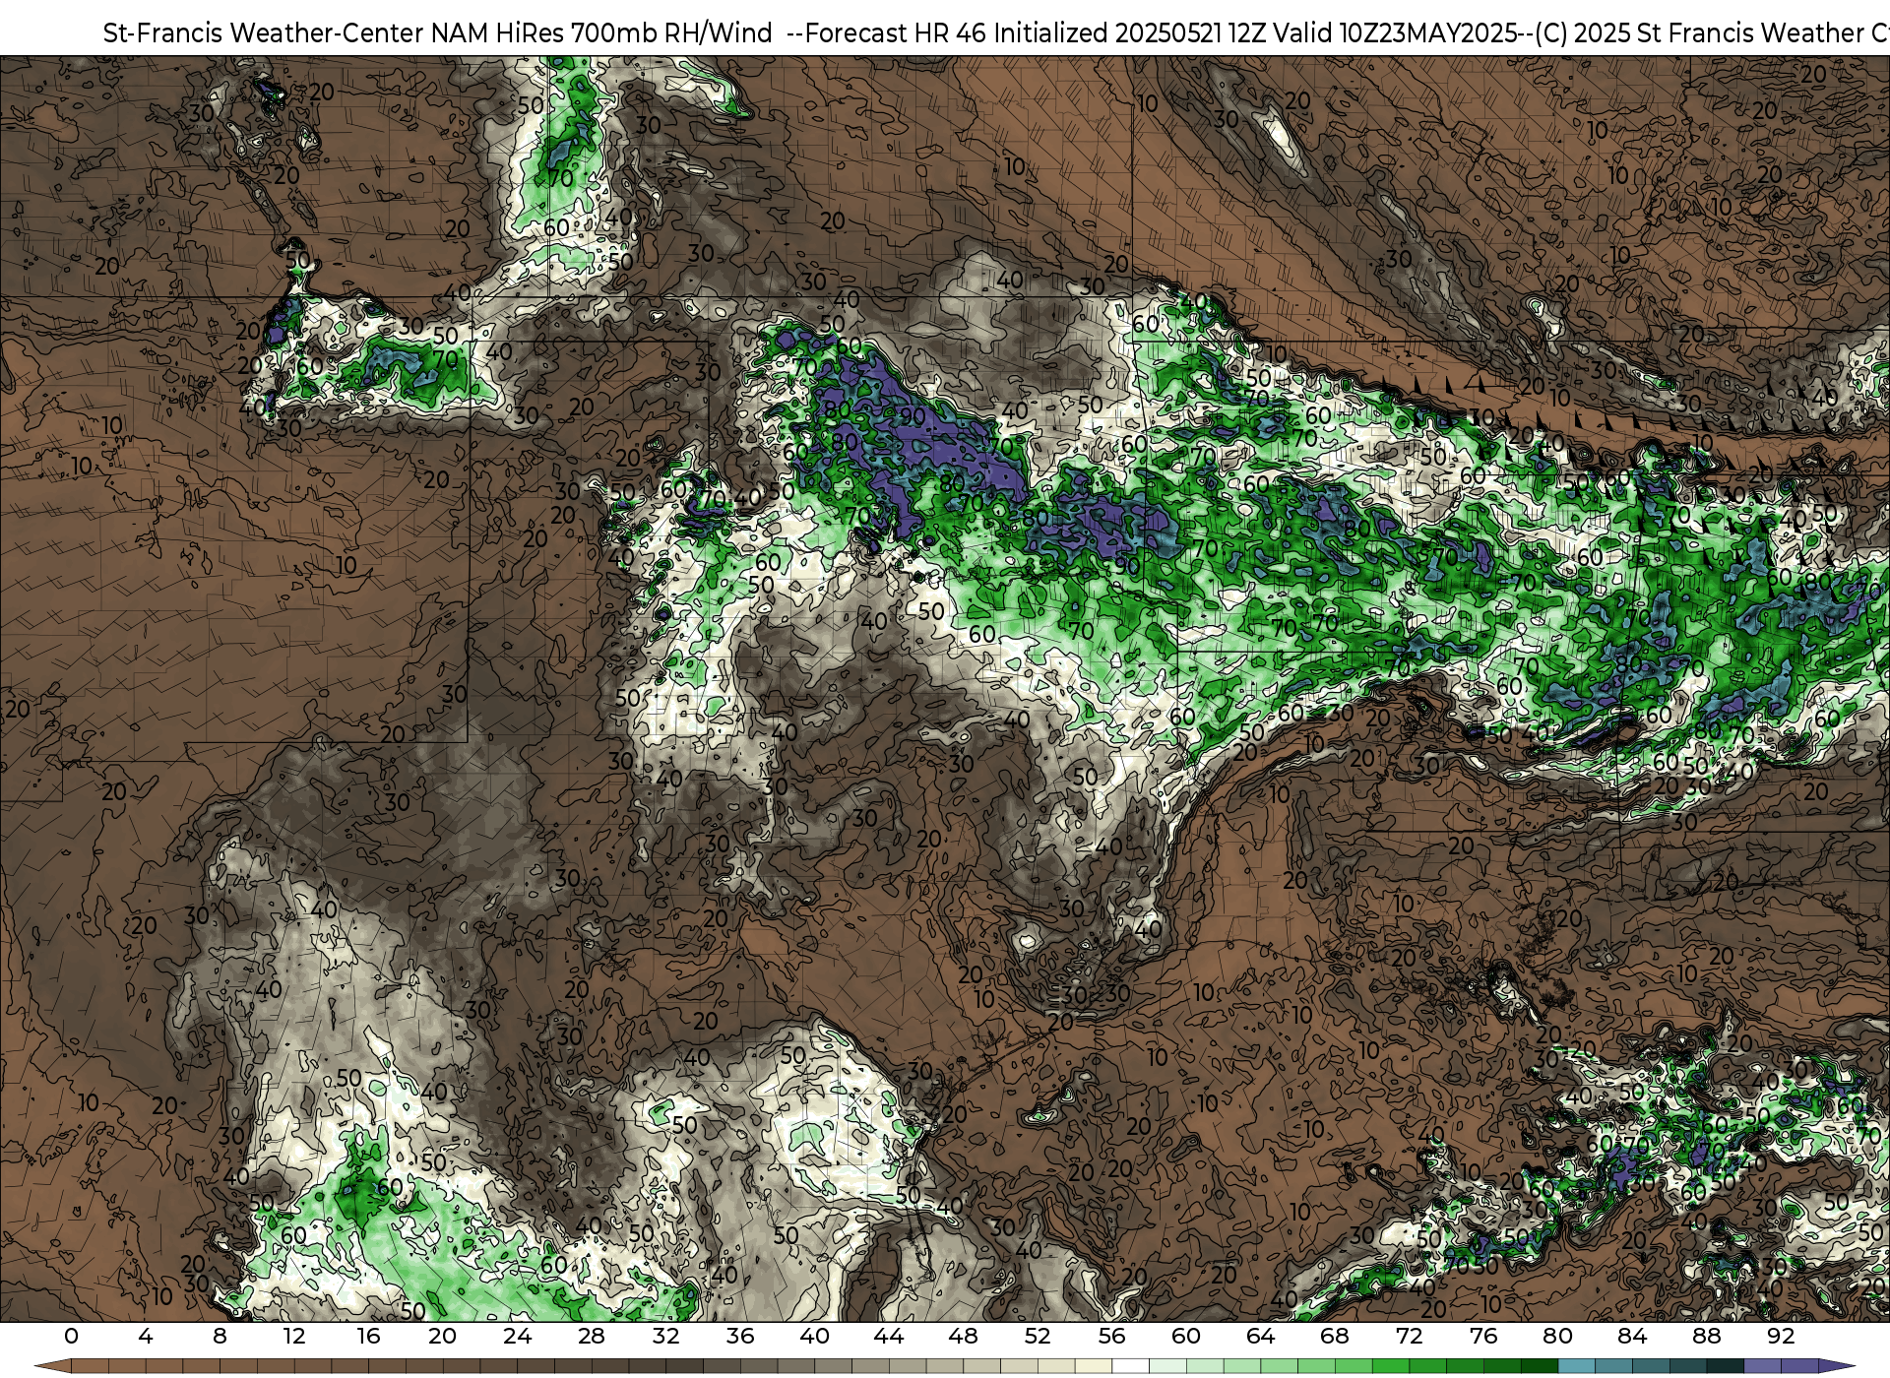Click the colorbar tick label "68"
The width and height of the screenshot is (1890, 1378).
1335,1337
